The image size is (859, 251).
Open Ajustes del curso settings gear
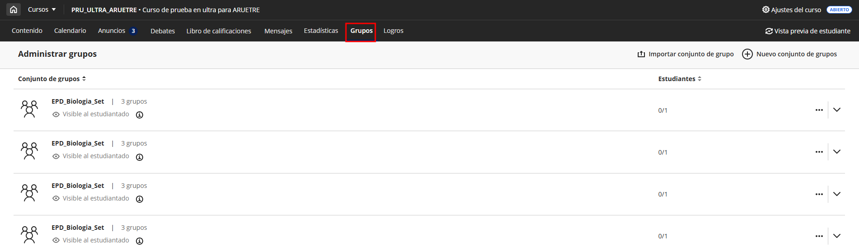pyautogui.click(x=766, y=9)
